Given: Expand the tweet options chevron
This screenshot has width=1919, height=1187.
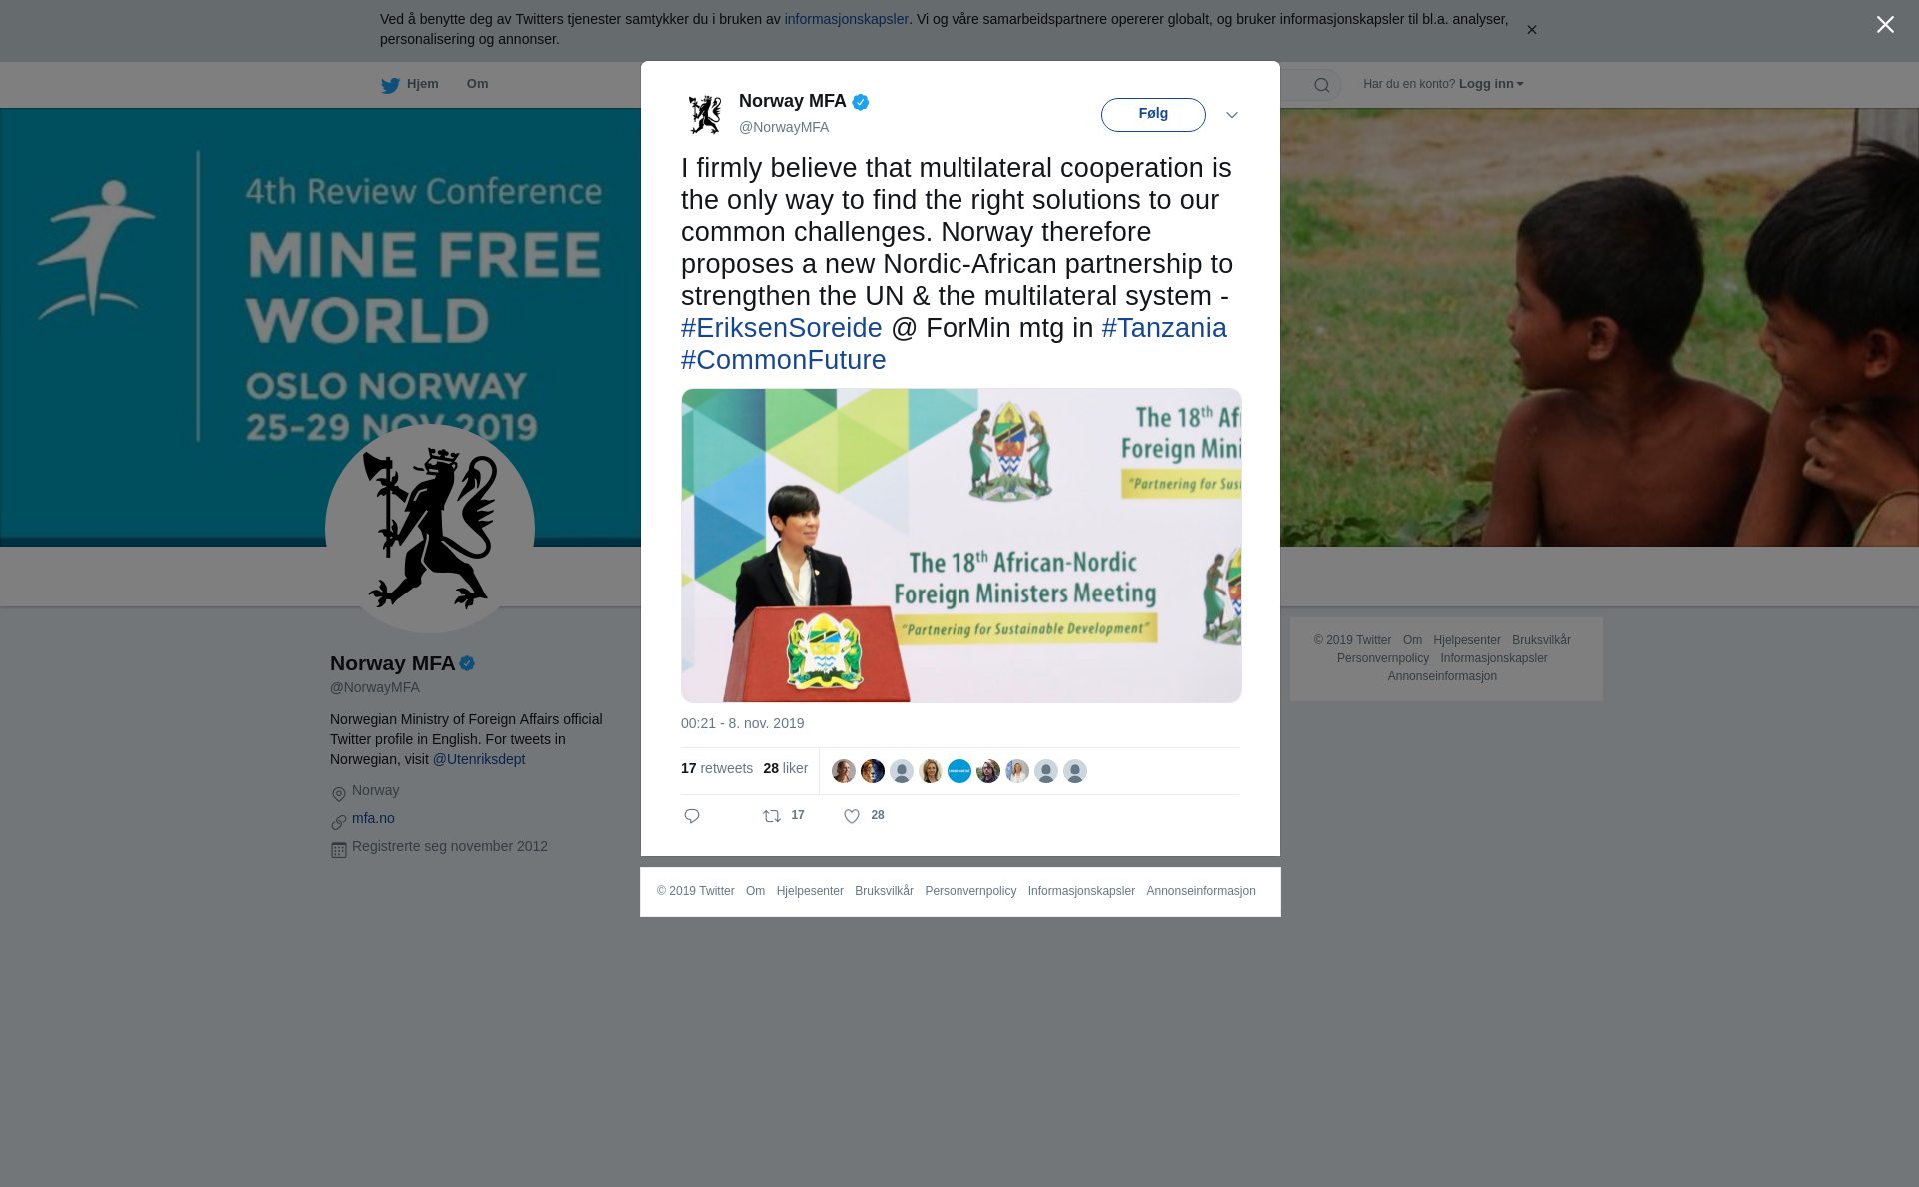Looking at the screenshot, I should coord(1232,115).
